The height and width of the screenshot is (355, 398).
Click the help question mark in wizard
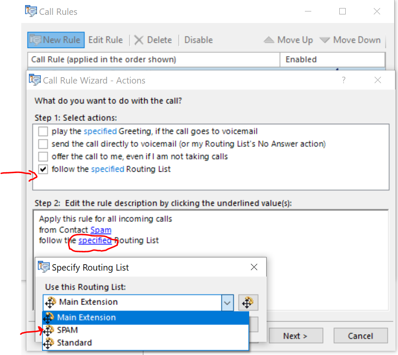(x=344, y=80)
